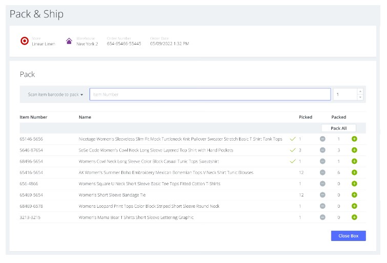
Task: Increase packed quantity for item 65416-5654
Action: point(354,172)
